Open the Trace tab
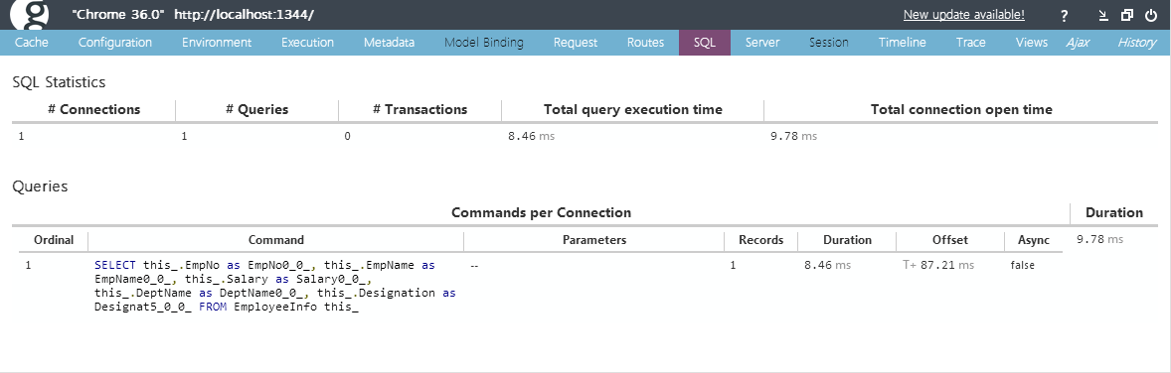The height and width of the screenshot is (373, 1171). point(971,43)
